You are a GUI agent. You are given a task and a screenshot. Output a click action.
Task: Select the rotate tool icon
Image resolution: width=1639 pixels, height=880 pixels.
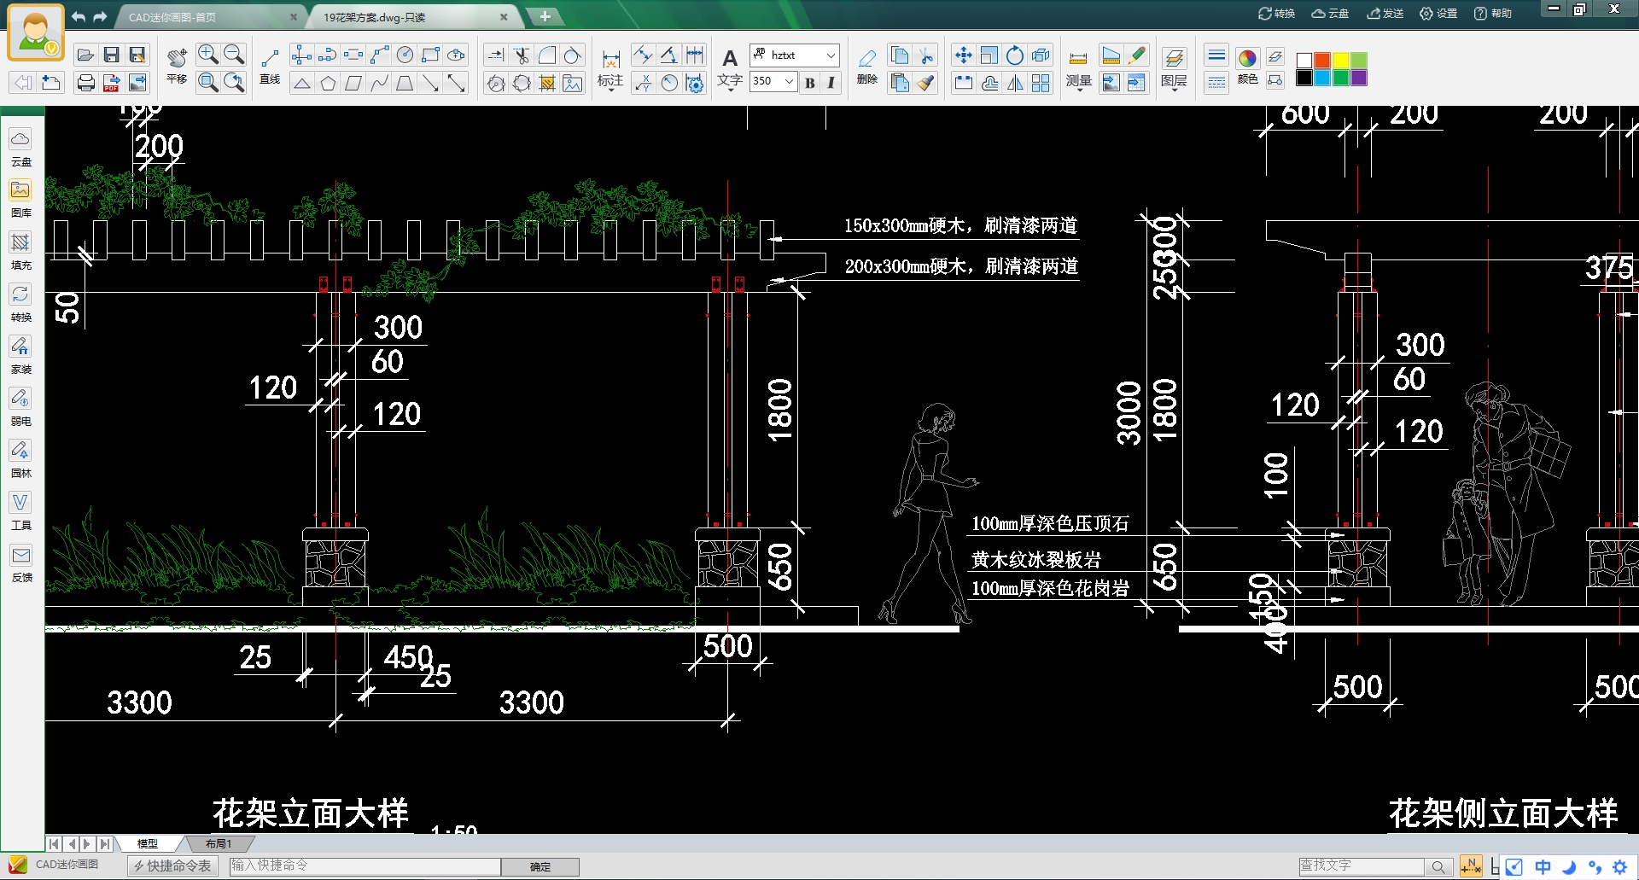(1015, 55)
